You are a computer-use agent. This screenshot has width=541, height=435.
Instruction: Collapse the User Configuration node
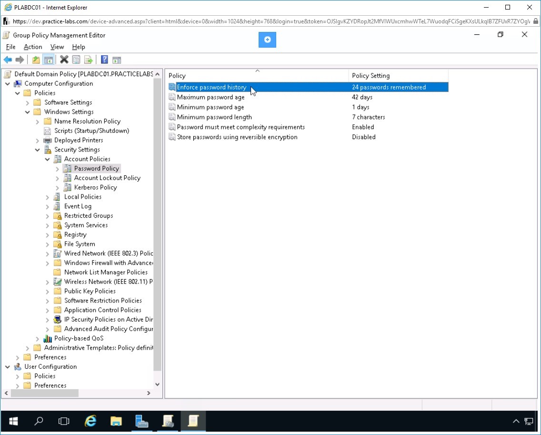tap(8, 367)
